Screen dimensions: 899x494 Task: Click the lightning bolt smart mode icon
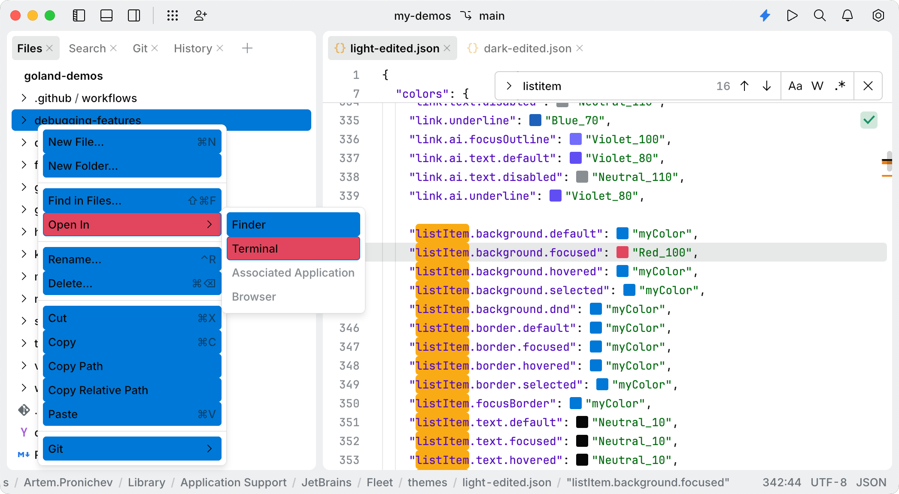(x=765, y=16)
